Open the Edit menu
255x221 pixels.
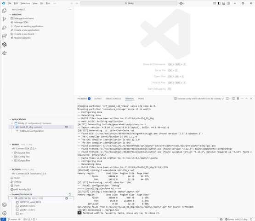[x=16, y=3]
